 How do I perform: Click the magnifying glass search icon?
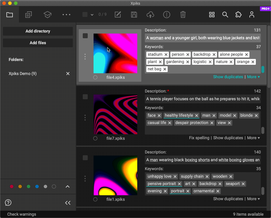tap(225, 15)
